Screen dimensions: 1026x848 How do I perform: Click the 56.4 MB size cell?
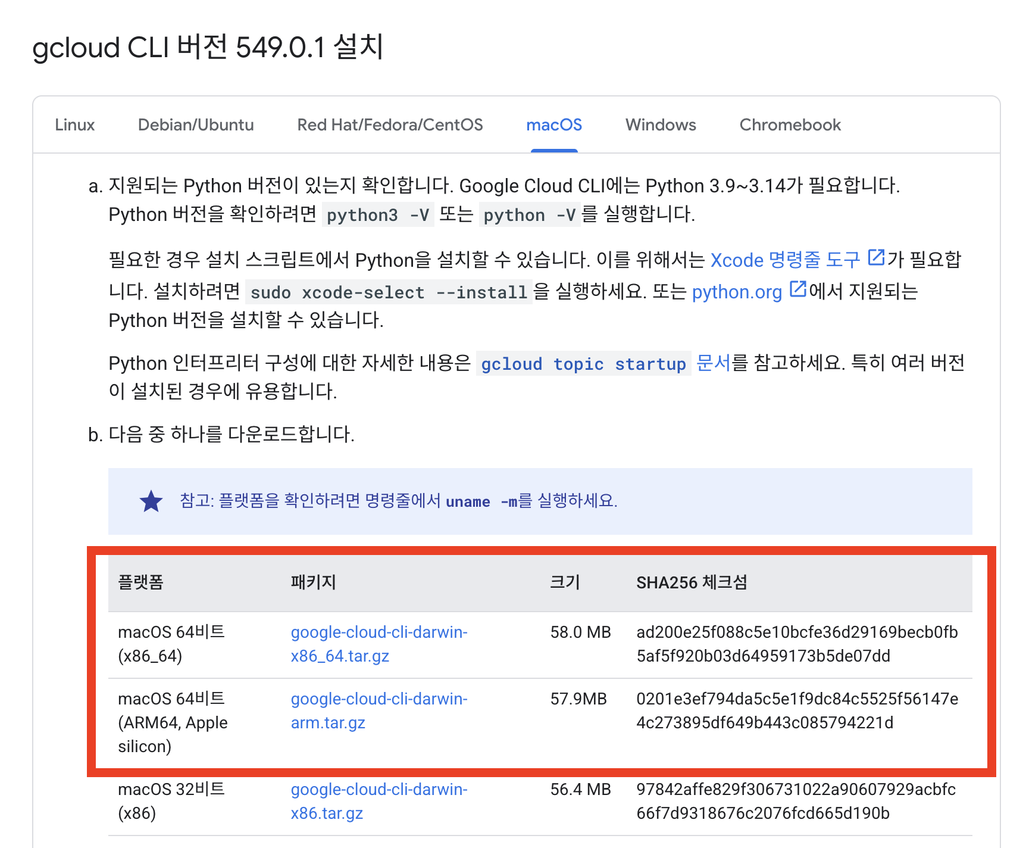581,790
